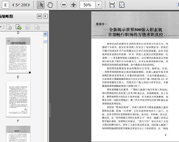Open thumbnail options dropdown at panel left
Image resolution: width=179 pixels, height=142 pixels.
point(1,27)
